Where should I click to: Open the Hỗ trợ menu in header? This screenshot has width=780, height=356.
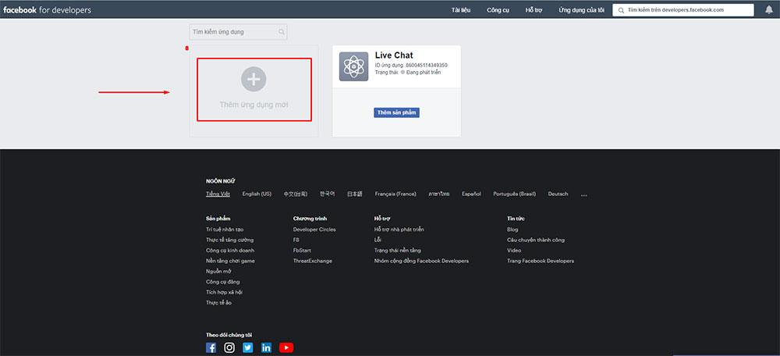pos(534,10)
